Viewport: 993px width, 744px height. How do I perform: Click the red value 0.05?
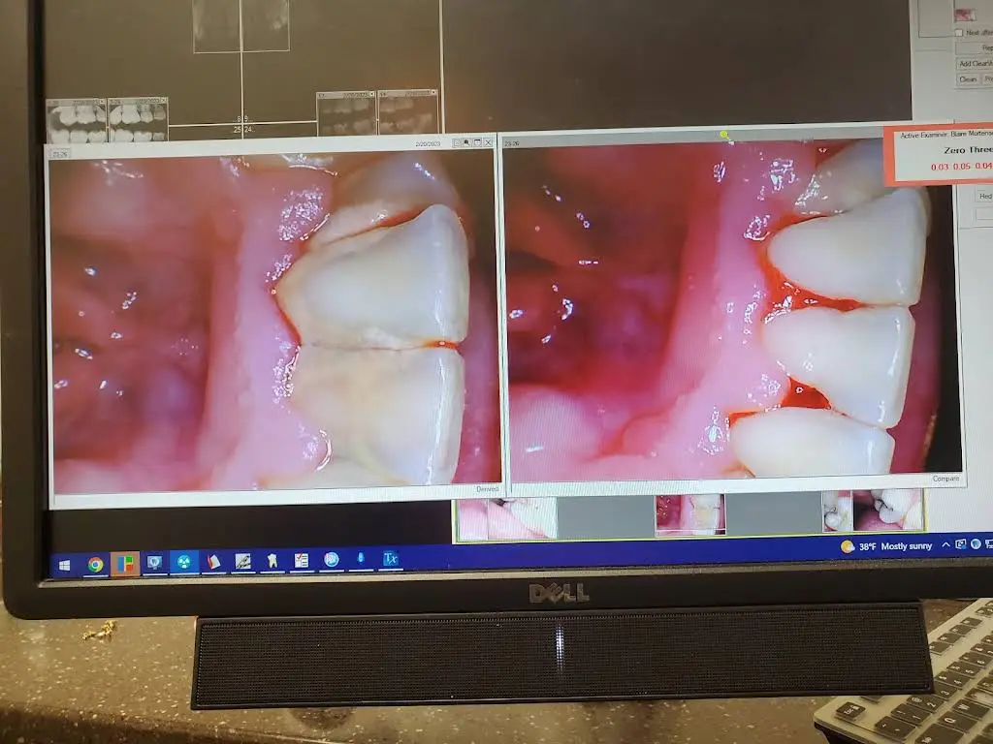961,166
